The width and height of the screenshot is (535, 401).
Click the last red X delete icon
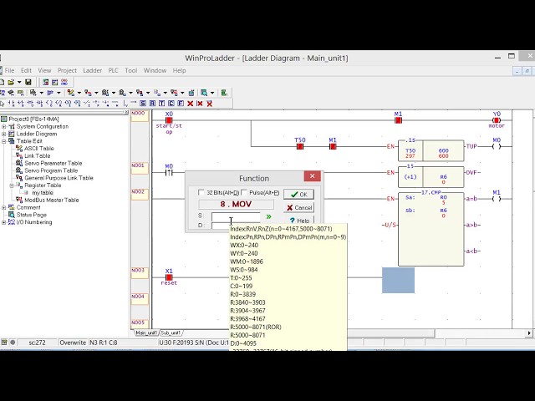pos(210,104)
